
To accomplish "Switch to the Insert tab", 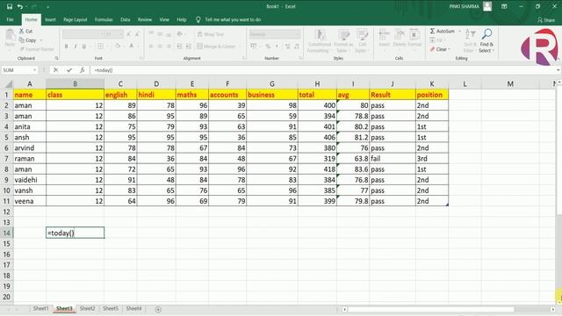I will click(50, 19).
